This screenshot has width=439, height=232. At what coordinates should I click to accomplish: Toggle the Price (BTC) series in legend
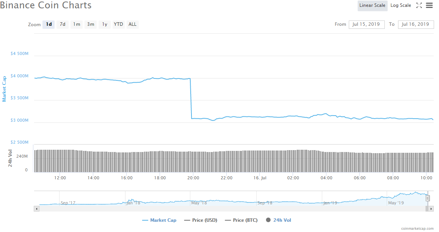coord(241,220)
